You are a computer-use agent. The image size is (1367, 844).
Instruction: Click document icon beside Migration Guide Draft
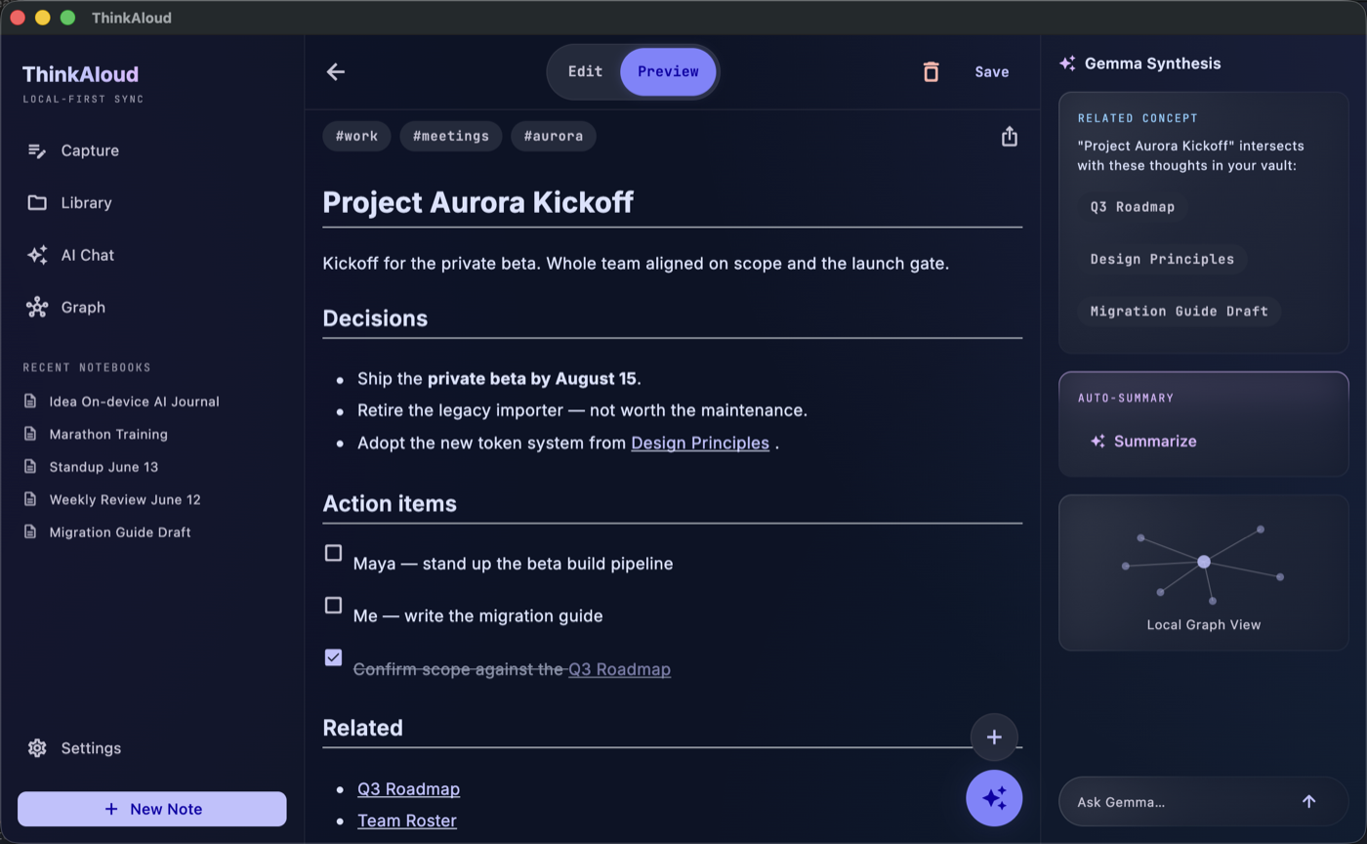[x=30, y=532]
